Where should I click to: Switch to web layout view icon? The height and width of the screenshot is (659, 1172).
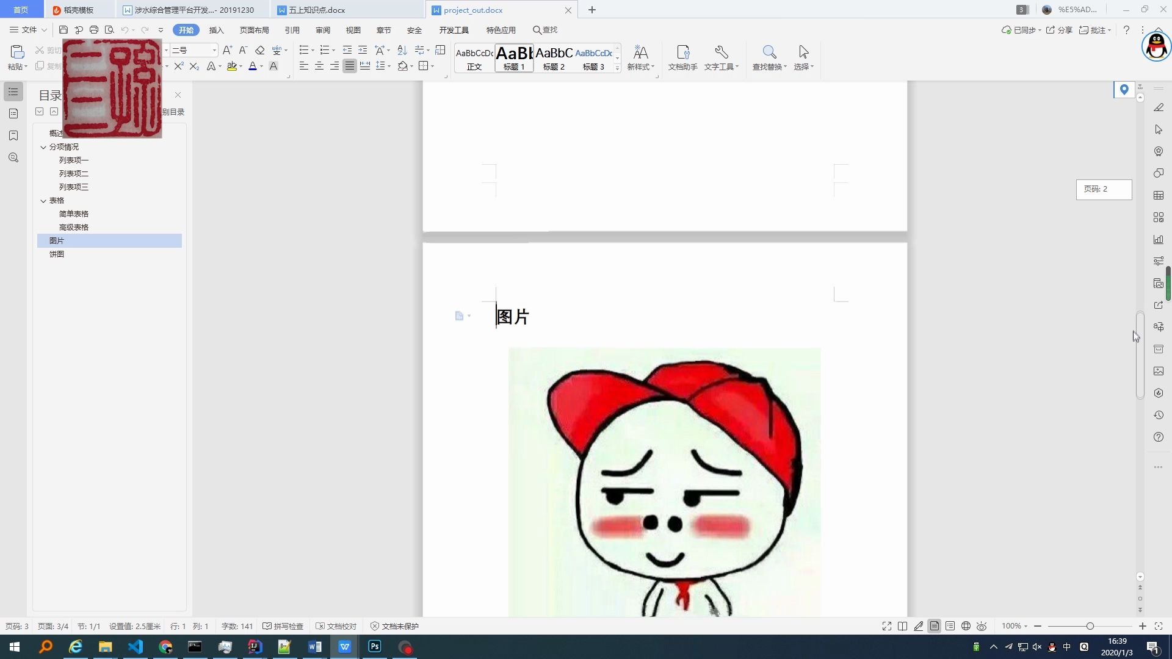[x=966, y=626]
